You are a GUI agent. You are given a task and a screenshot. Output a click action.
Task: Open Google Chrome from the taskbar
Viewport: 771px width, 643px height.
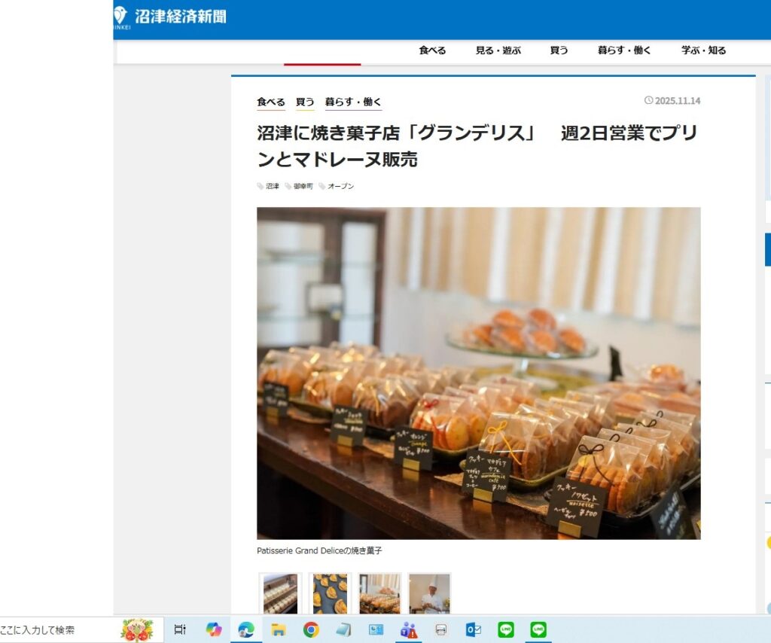311,629
